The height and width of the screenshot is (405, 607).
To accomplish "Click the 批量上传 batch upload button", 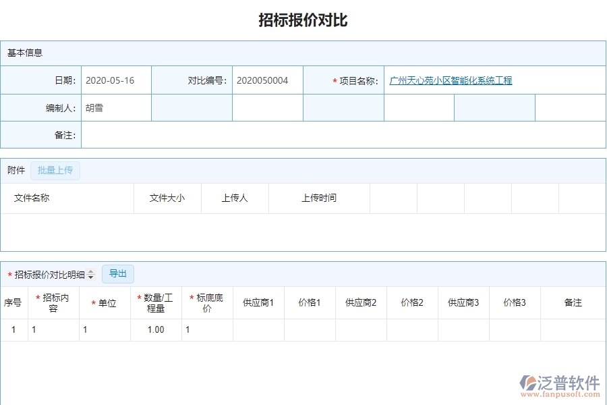I will [55, 170].
